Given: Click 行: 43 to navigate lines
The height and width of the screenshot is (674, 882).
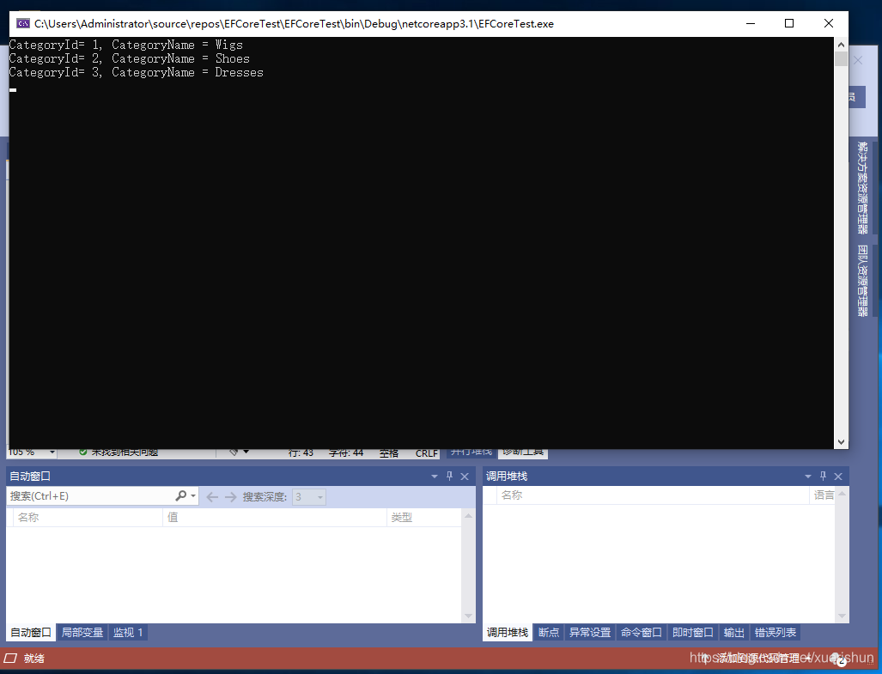Looking at the screenshot, I should (x=296, y=452).
